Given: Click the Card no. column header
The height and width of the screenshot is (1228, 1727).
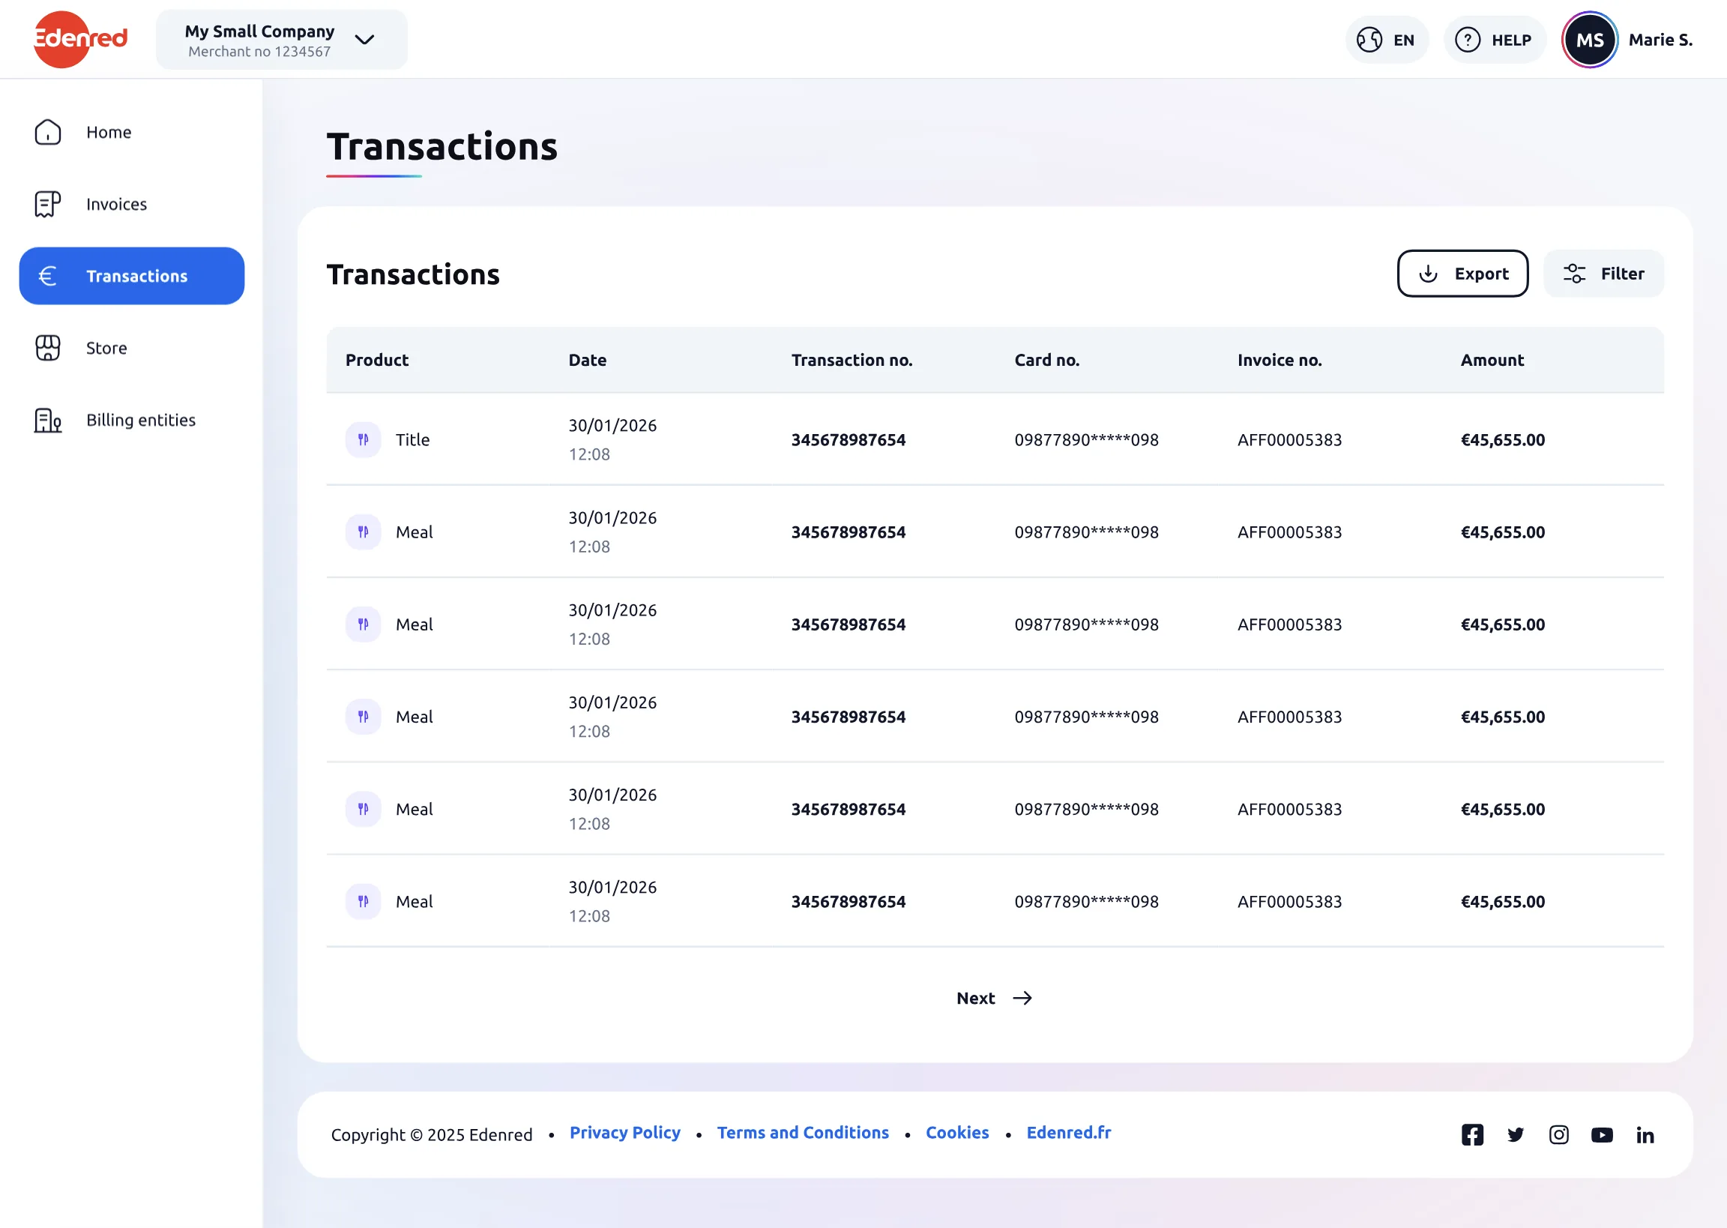Looking at the screenshot, I should point(1047,360).
